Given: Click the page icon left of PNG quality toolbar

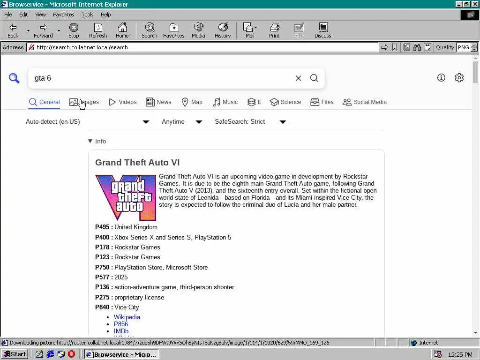Looking at the screenshot, I should pos(407,47).
